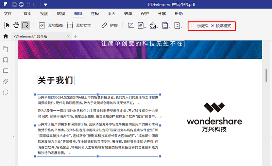Viewport: 272px width, 166px height.
Task: Open the attachments paperclip panel
Action: (x=5, y=81)
